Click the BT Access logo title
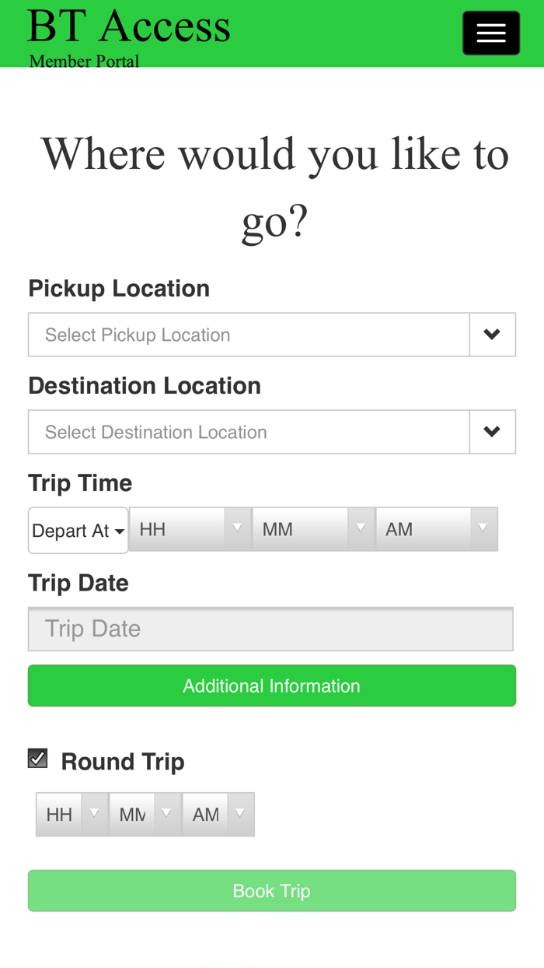 (x=129, y=26)
